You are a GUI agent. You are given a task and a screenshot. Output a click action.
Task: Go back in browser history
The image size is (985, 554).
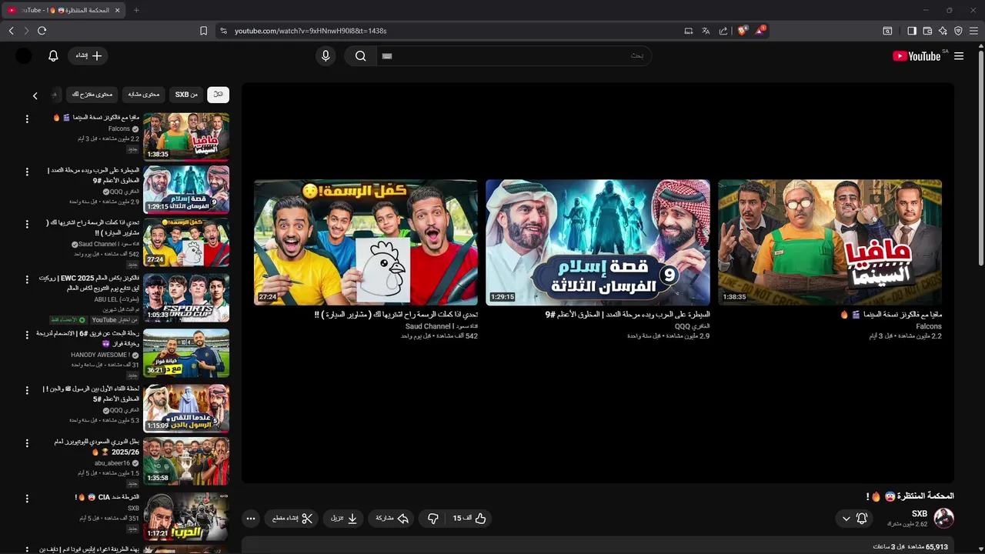pos(12,31)
